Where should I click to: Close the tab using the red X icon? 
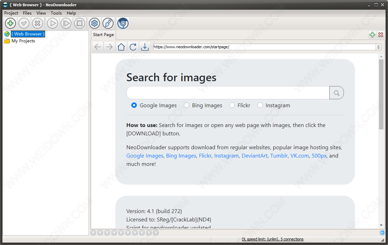(x=381, y=35)
